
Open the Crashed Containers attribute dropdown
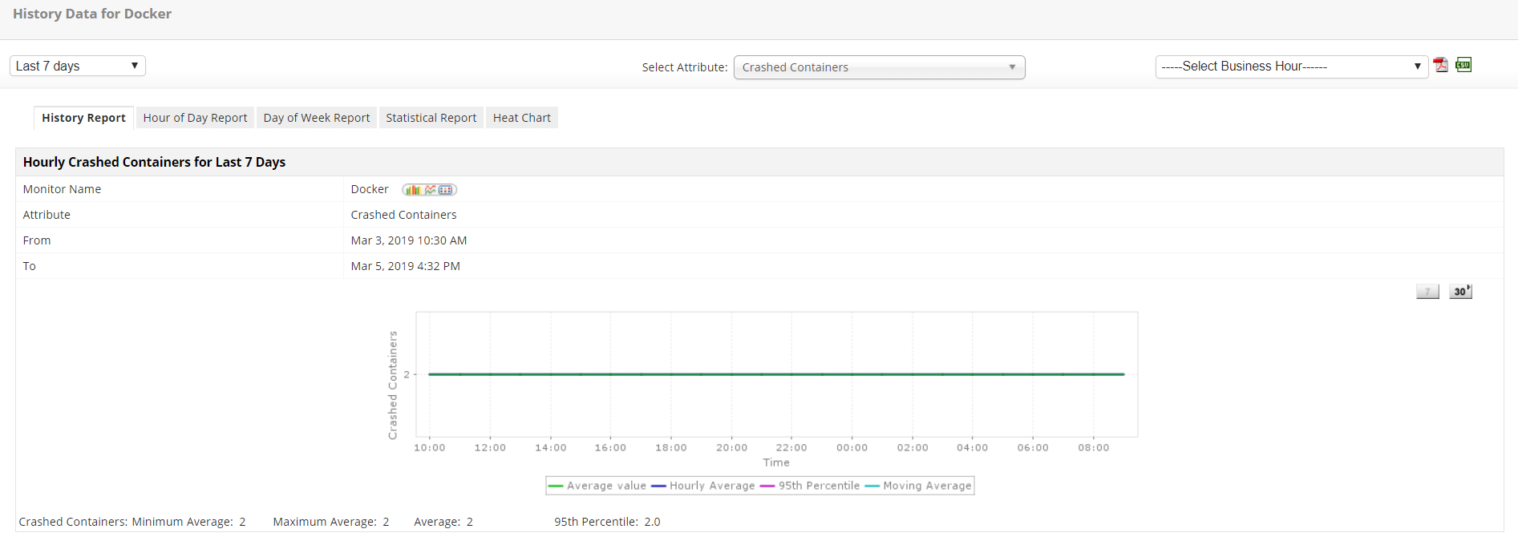(879, 67)
